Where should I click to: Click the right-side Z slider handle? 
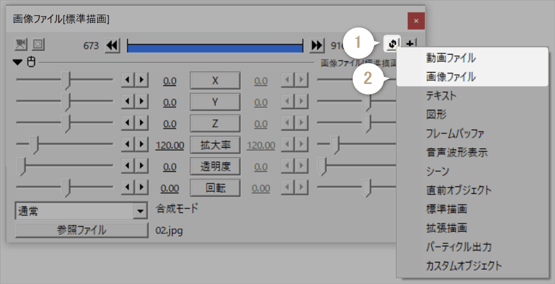point(367,124)
